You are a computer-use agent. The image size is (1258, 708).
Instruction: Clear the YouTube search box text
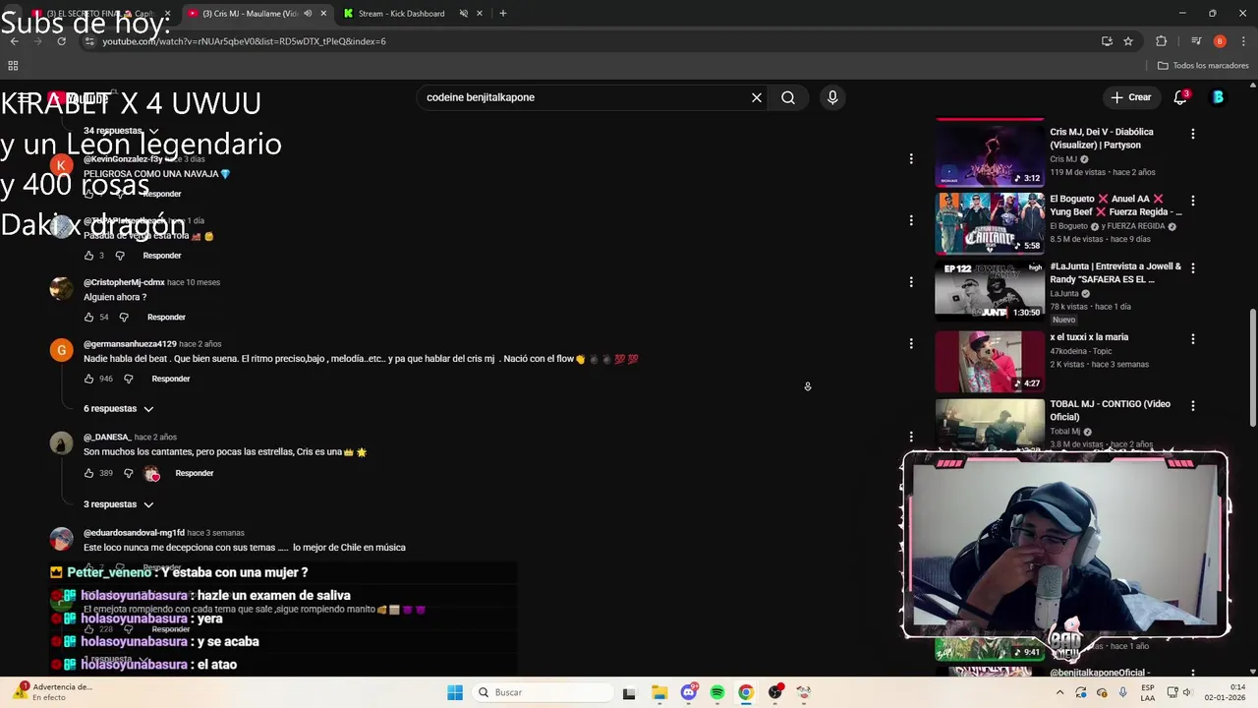[757, 97]
